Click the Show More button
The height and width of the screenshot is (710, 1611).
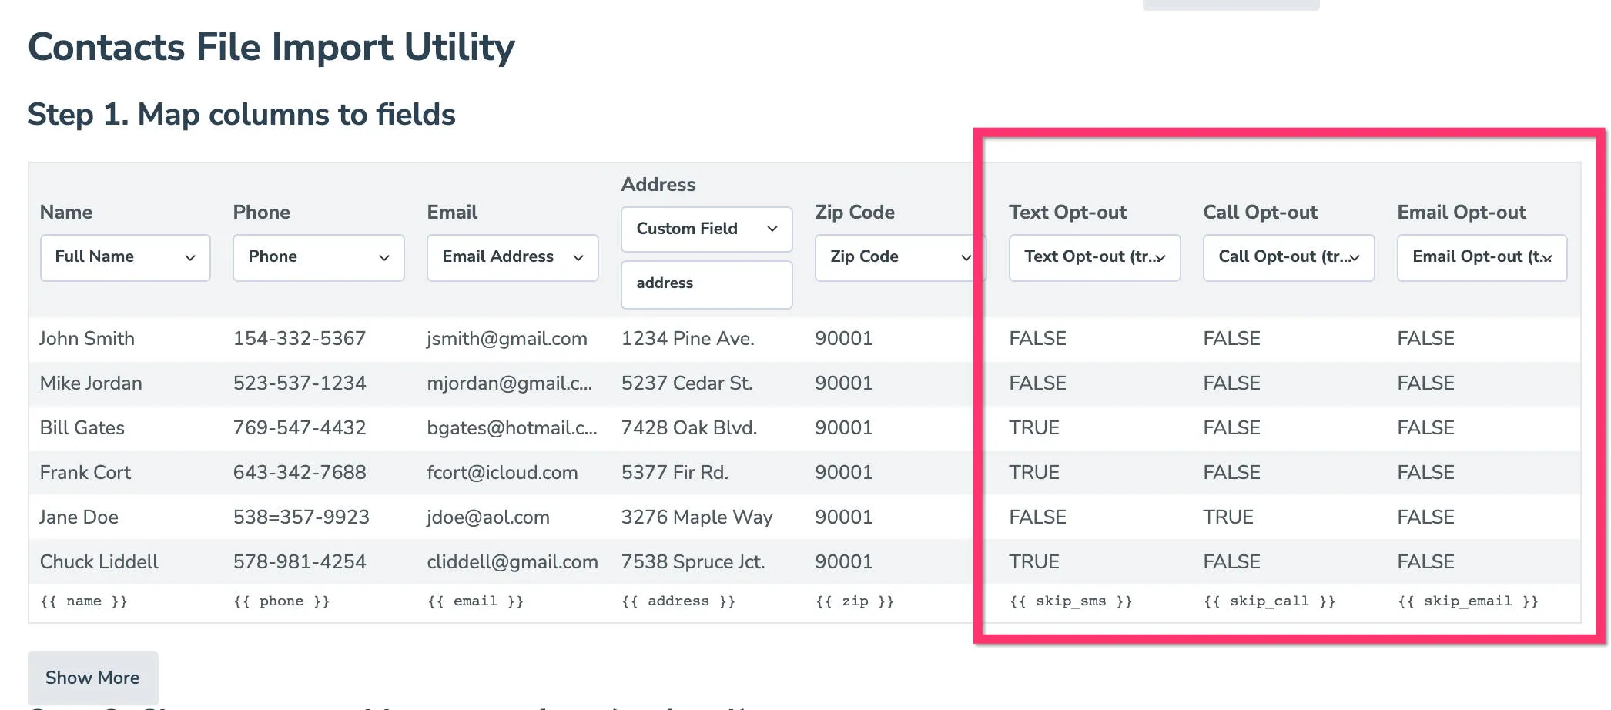(92, 677)
